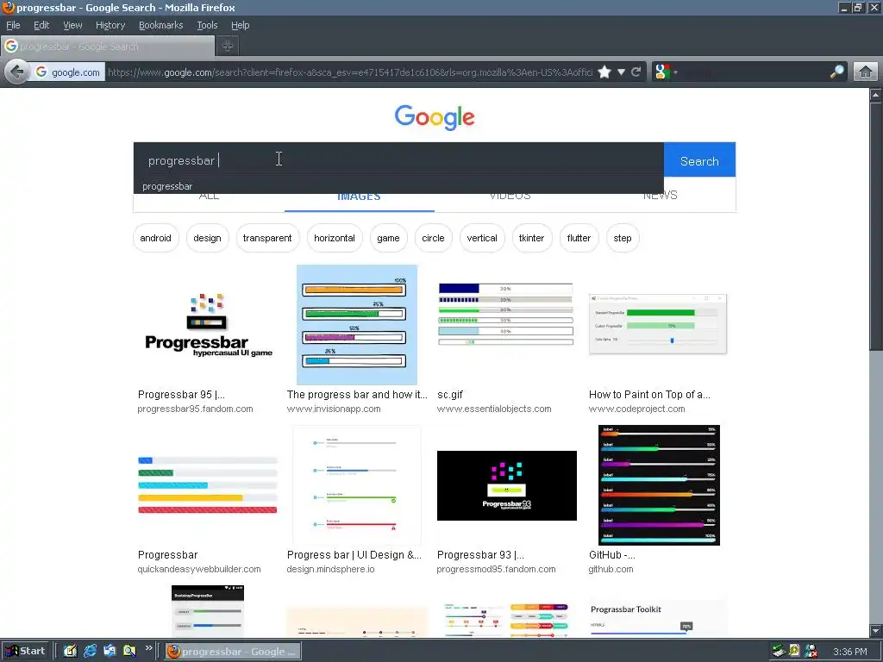Click the progressbar95.fandom.com source text

click(x=196, y=409)
